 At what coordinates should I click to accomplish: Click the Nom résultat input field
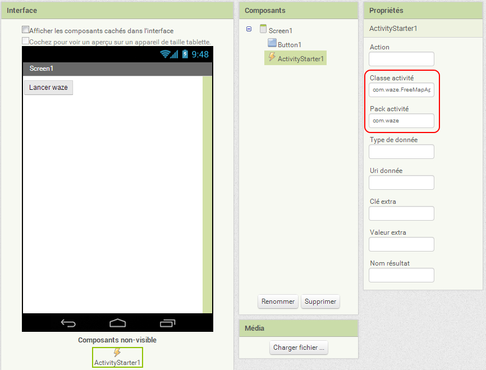(401, 275)
